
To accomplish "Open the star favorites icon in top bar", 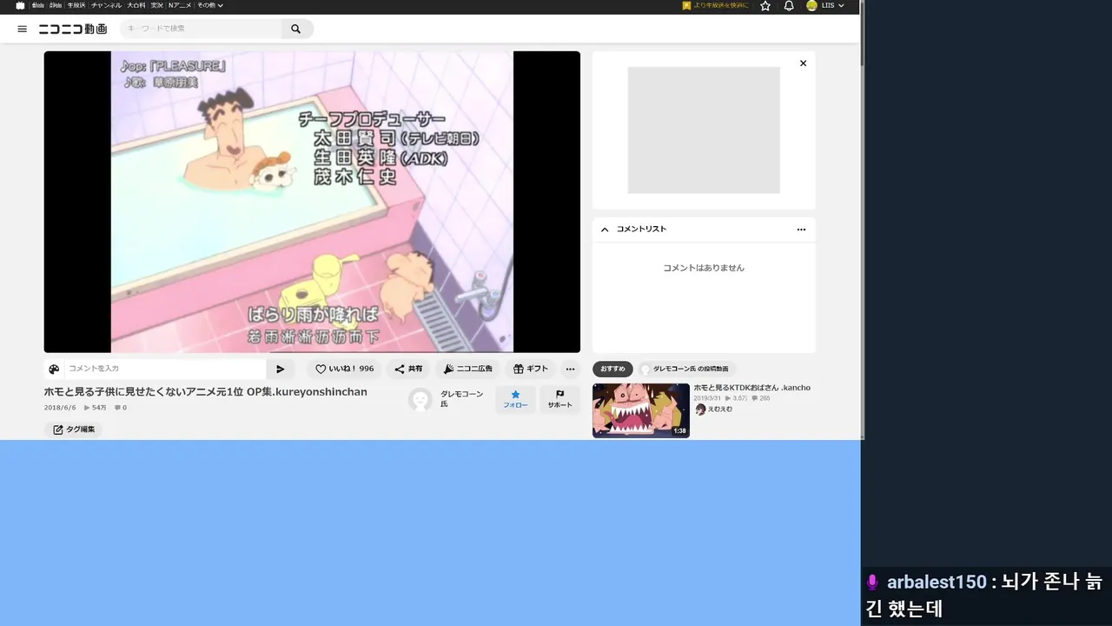I will (x=765, y=5).
